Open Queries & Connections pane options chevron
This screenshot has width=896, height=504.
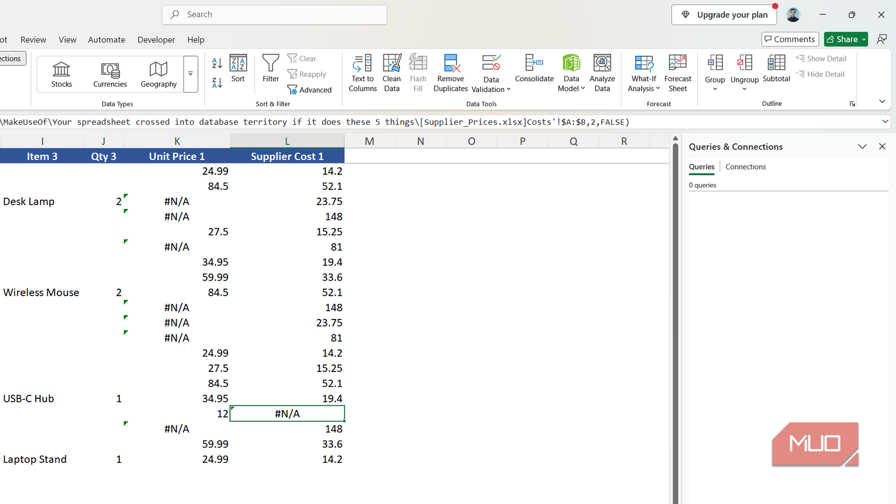pyautogui.click(x=862, y=146)
